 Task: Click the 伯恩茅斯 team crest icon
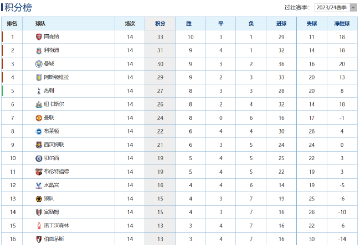coord(39,239)
